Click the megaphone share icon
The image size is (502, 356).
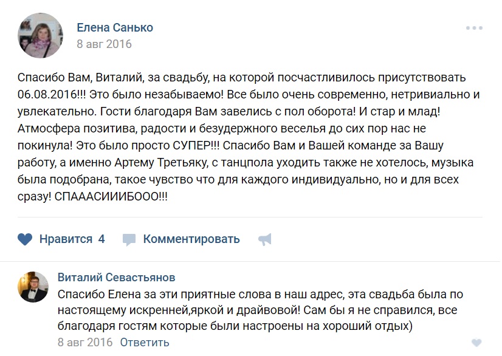[x=264, y=239]
